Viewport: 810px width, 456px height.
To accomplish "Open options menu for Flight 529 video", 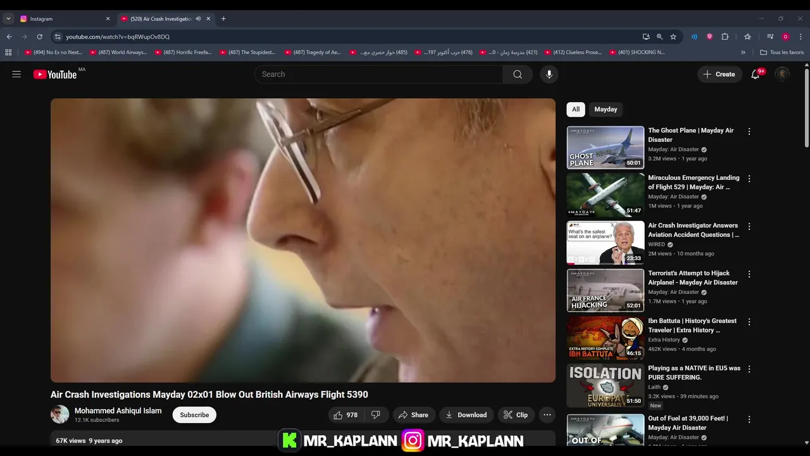I will [x=749, y=179].
